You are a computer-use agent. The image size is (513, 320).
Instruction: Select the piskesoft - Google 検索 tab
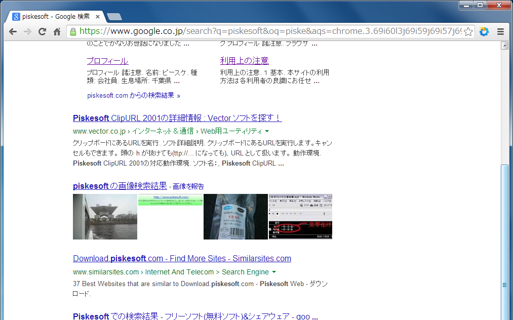point(56,17)
